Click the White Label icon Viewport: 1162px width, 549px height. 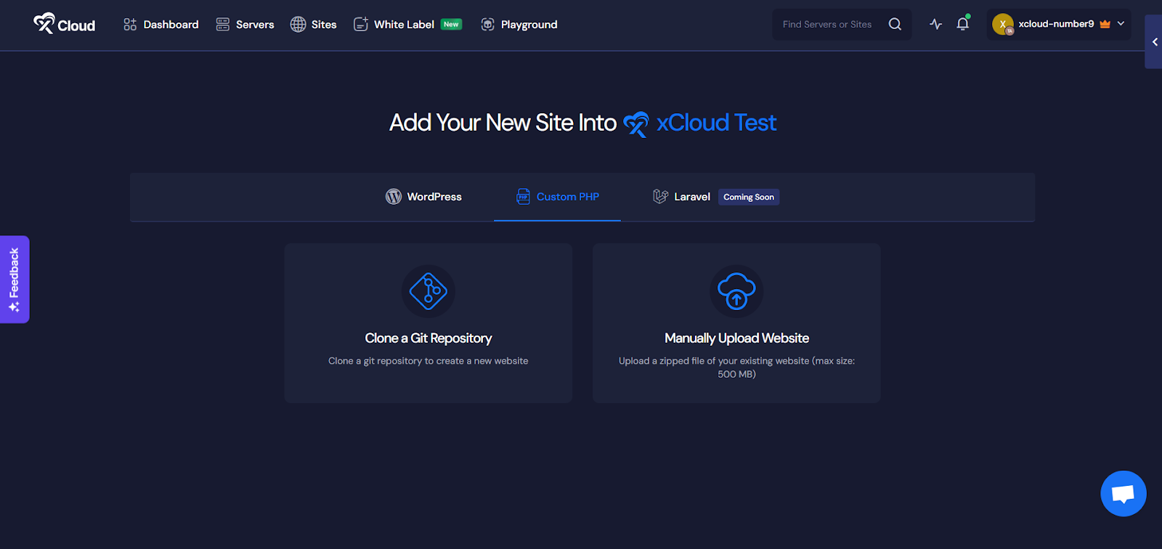pyautogui.click(x=361, y=25)
